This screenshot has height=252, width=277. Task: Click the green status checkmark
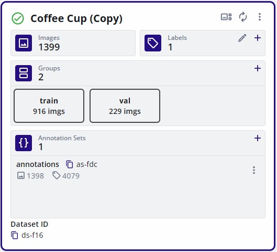18,18
